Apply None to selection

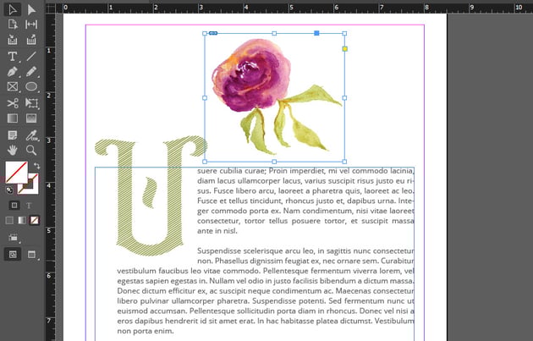(34, 220)
